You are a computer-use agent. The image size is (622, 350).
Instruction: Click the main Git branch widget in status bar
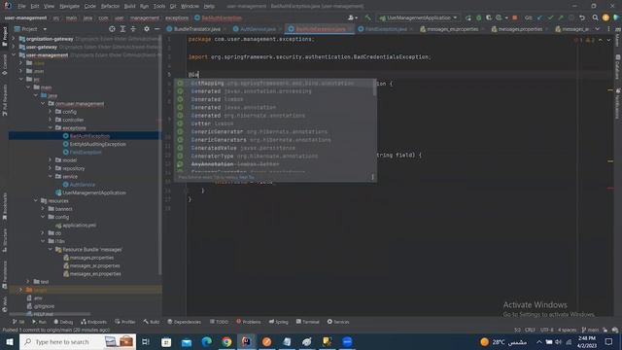coord(590,330)
